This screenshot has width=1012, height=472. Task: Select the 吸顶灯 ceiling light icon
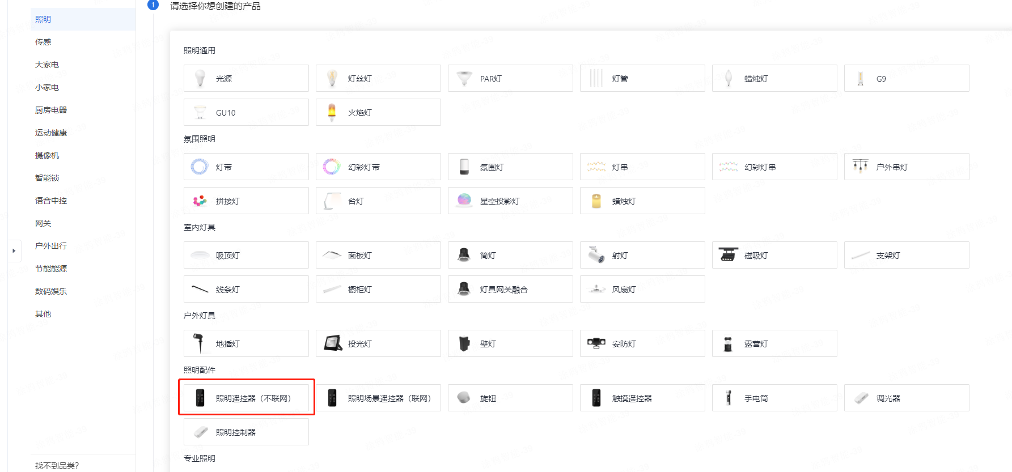[200, 255]
